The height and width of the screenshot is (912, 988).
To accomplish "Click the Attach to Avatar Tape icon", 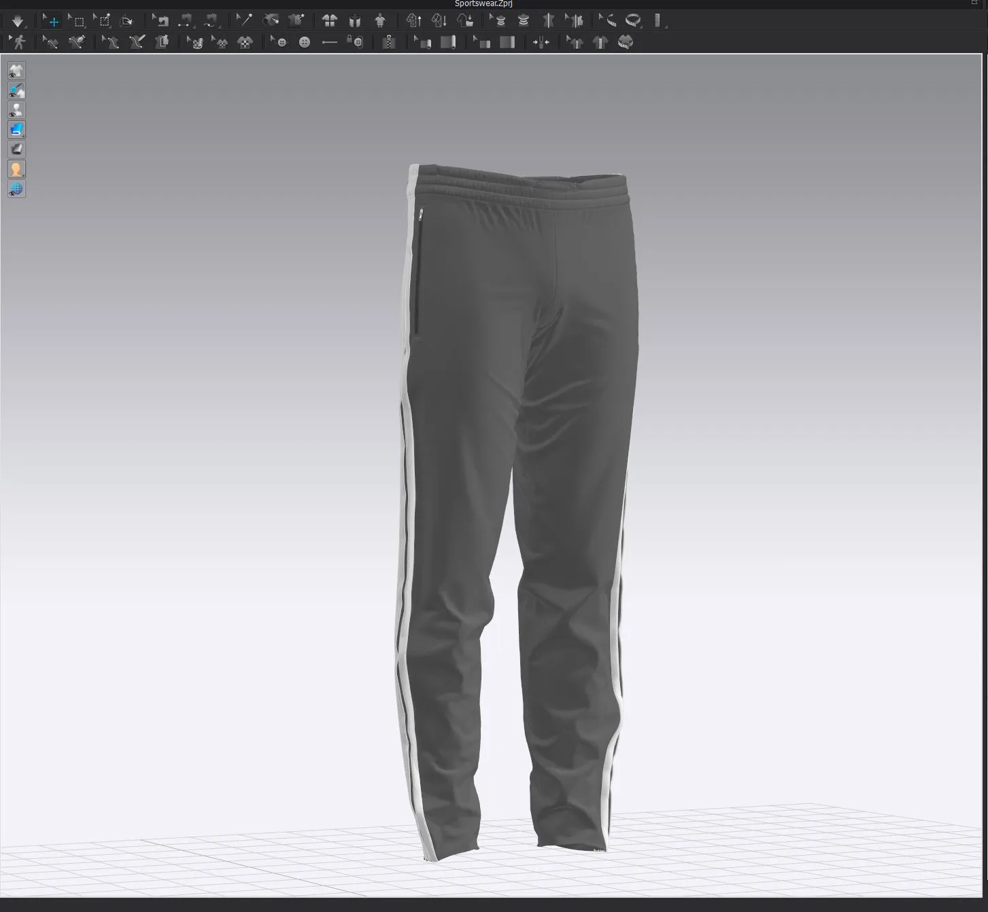I will (549, 21).
